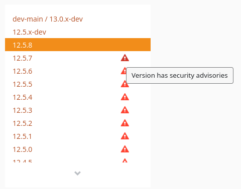
Task: Click security warning icon beside 12.5.1
Action: [x=125, y=136]
